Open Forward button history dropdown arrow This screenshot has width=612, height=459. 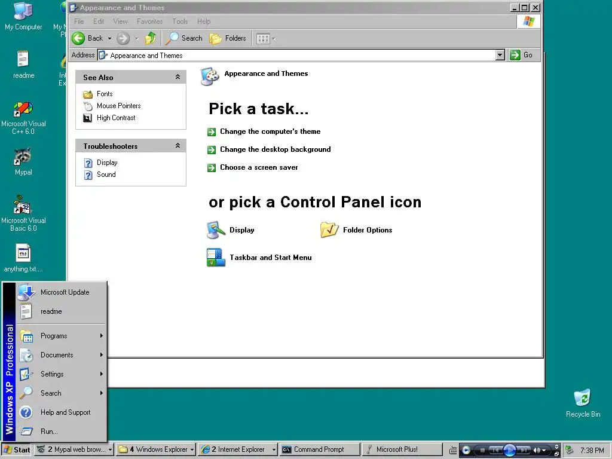[x=136, y=38]
